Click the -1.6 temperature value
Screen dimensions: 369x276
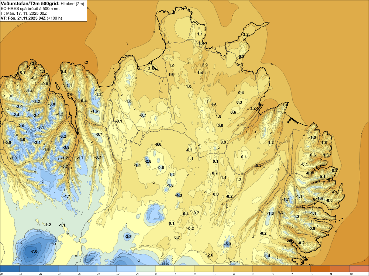click(94, 111)
